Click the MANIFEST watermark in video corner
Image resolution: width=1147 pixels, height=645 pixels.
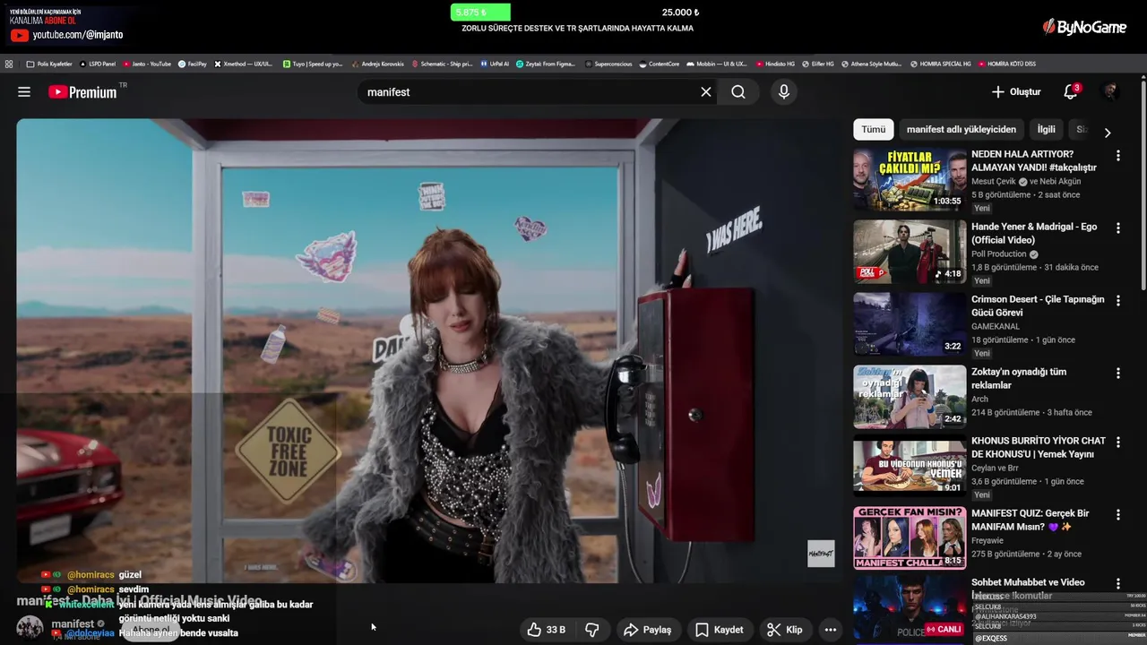[x=821, y=554]
